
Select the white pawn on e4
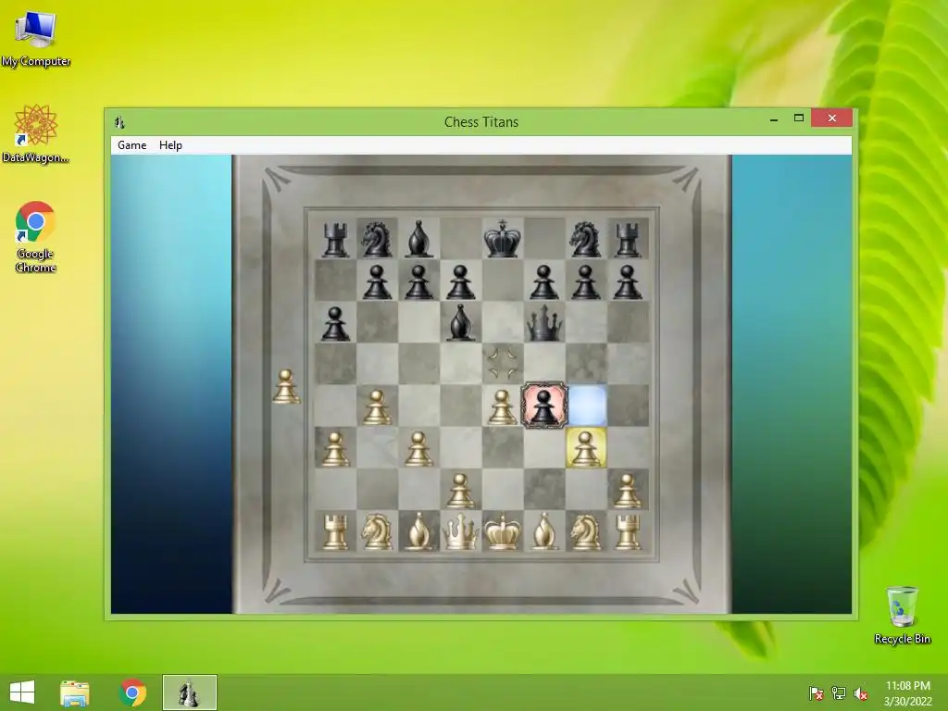click(502, 406)
